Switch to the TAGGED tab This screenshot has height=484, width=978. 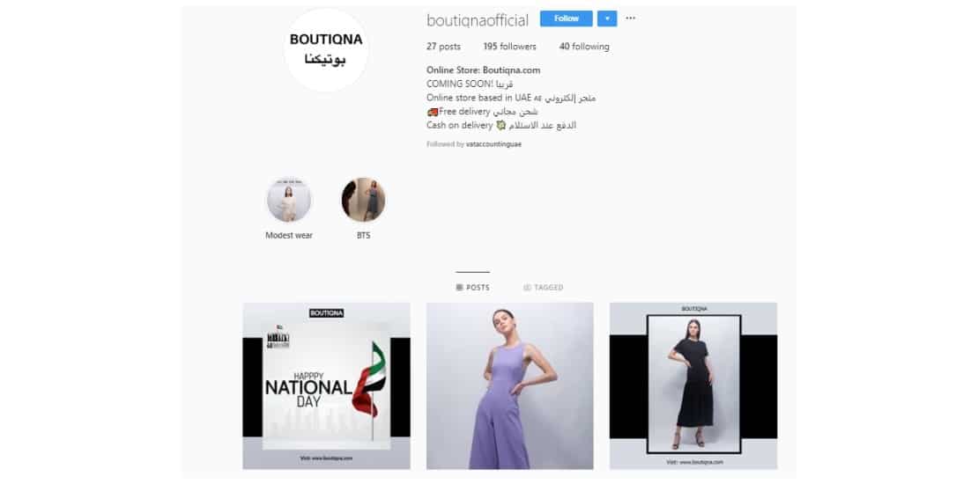click(x=544, y=288)
